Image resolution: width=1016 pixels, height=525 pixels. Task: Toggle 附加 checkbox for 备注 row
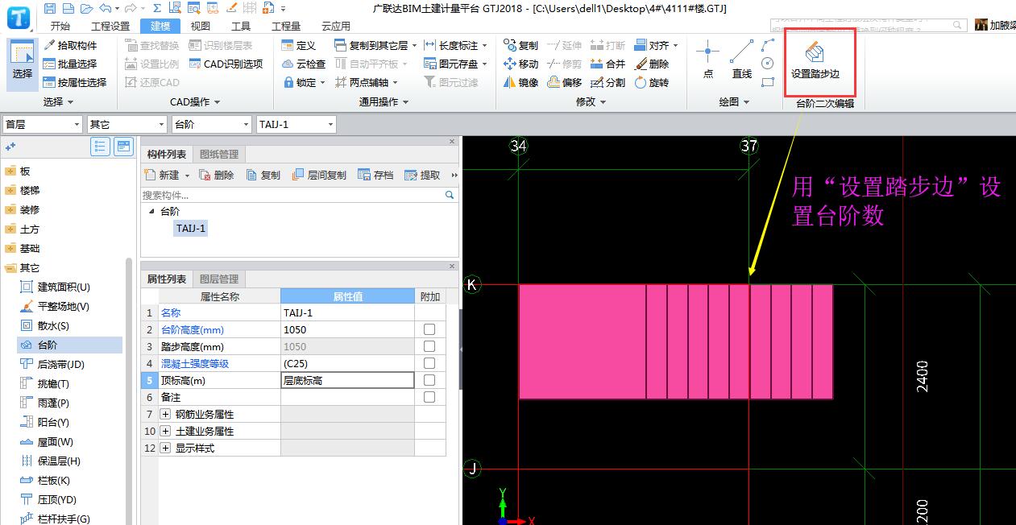pyautogui.click(x=429, y=397)
